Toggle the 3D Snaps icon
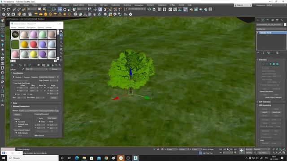 pyautogui.click(x=105, y=9)
